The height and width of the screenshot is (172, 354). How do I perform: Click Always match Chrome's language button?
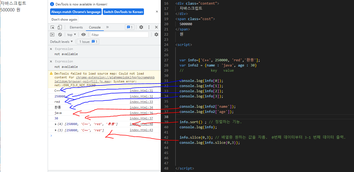pos(76,12)
